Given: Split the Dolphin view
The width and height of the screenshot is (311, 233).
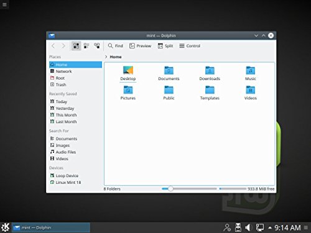Looking at the screenshot, I should coord(165,46).
